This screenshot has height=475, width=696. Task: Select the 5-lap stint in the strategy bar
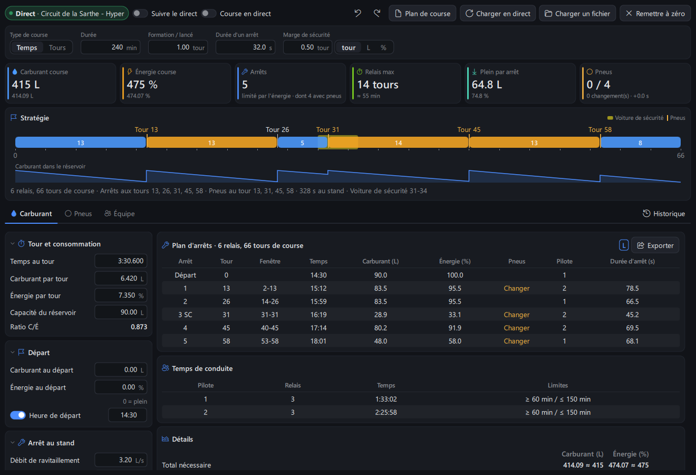click(x=303, y=142)
